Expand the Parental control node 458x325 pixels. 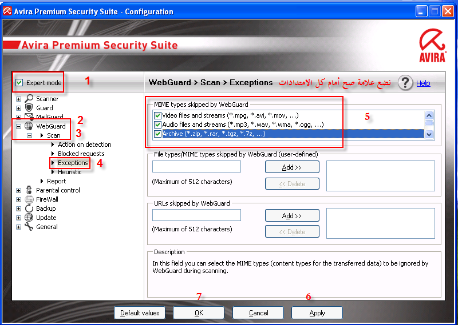click(x=19, y=190)
